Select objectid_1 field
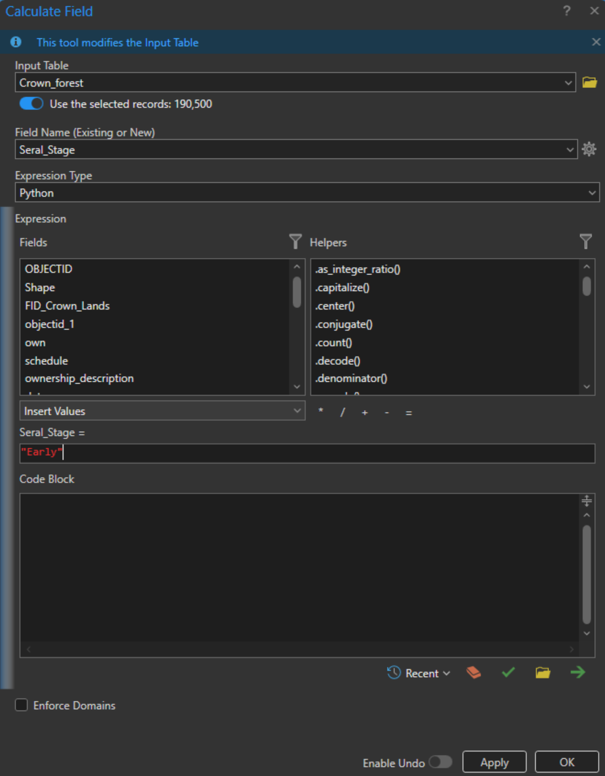The height and width of the screenshot is (776, 605). pos(50,324)
